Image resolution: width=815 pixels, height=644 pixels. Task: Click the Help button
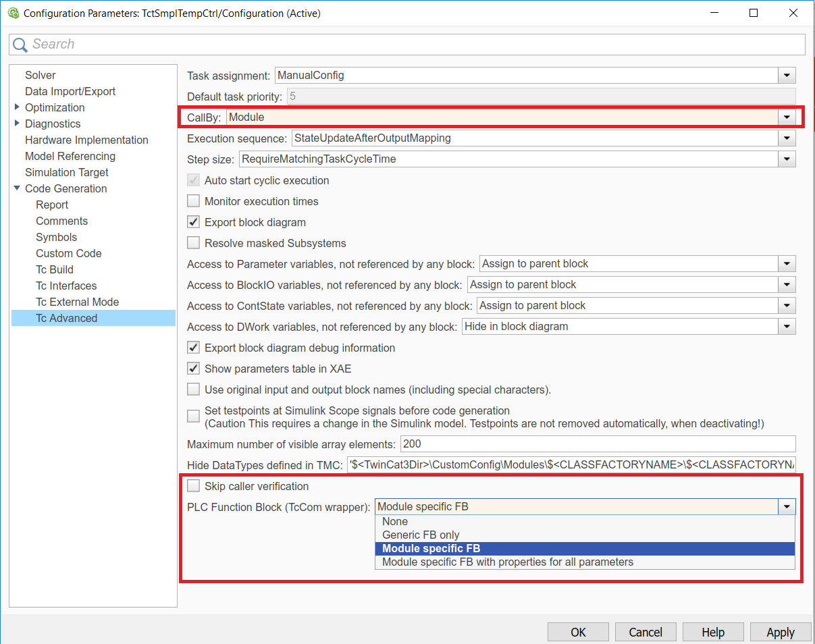coord(713,633)
